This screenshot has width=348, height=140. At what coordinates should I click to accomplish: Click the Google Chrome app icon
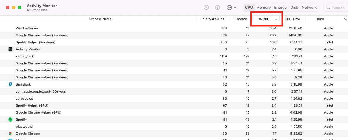pyautogui.click(x=10, y=134)
